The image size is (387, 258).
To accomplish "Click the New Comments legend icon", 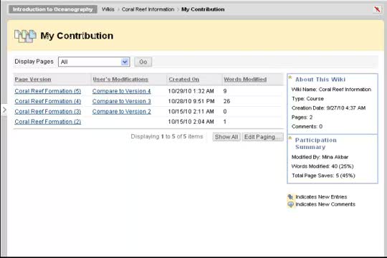I will coord(291,204).
